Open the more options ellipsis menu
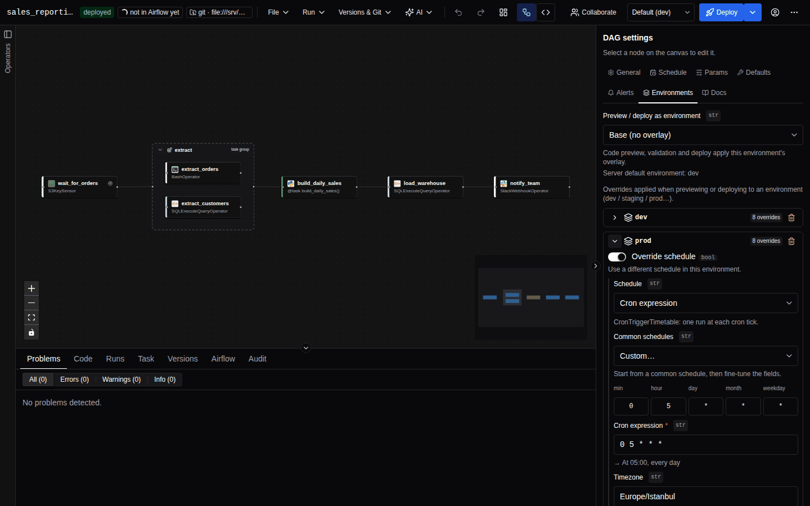The height and width of the screenshot is (506, 810). [794, 12]
